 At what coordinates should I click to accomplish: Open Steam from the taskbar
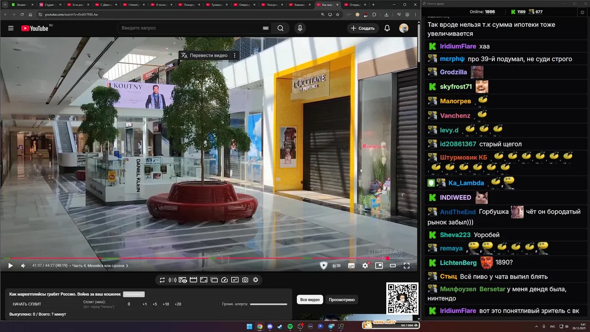coord(280,326)
